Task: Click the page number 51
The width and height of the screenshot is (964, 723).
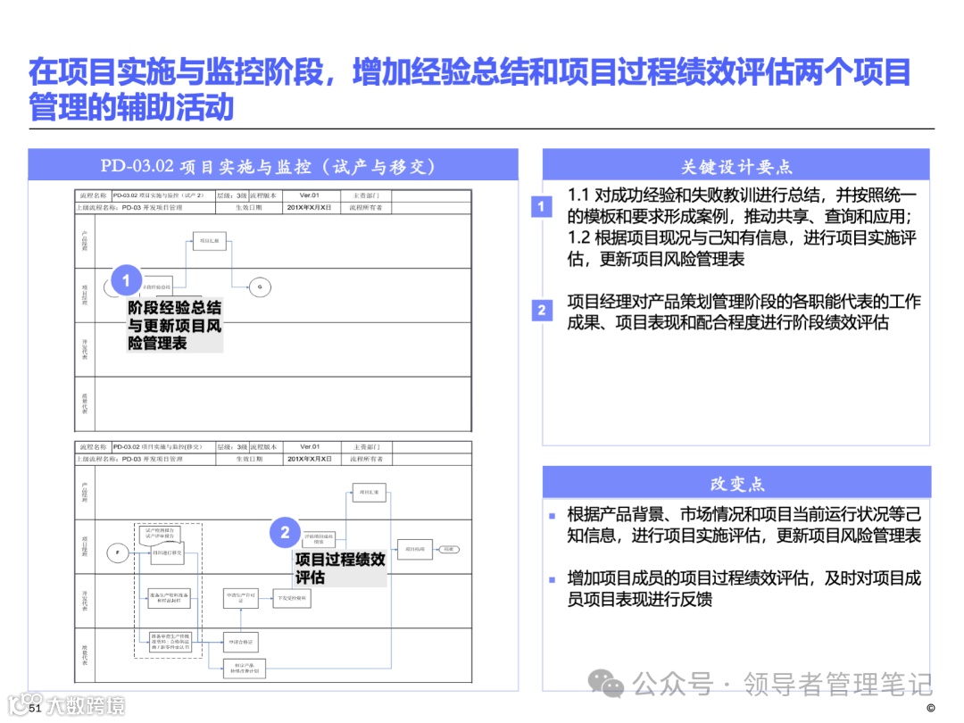Action: (35, 708)
